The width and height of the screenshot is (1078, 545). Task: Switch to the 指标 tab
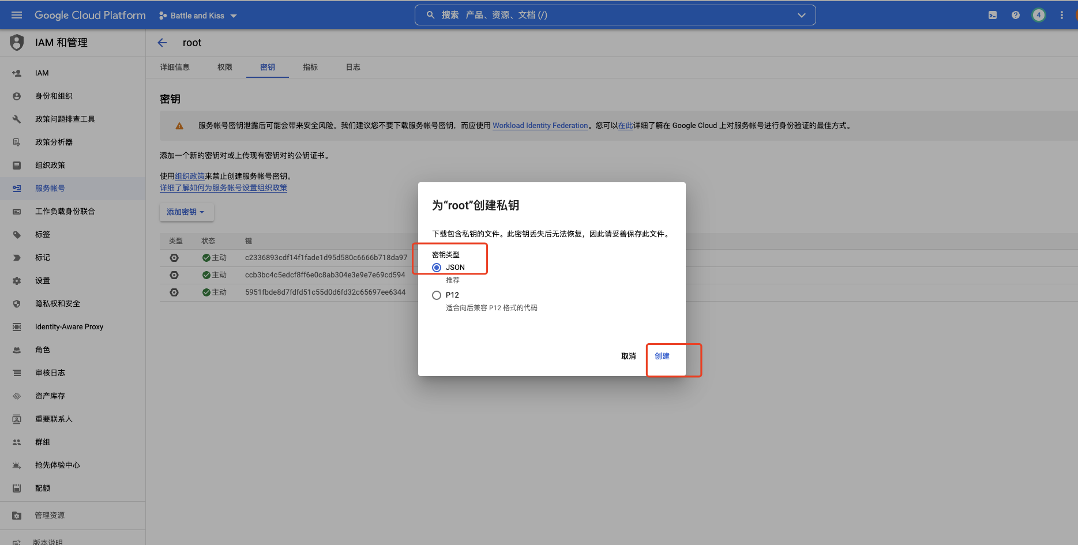(x=310, y=67)
